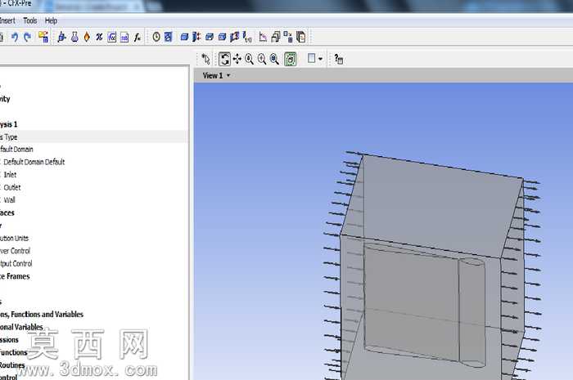Select the Flow Analysis 1 tree item
Viewport: 573px width, 380px height.
[x=8, y=124]
